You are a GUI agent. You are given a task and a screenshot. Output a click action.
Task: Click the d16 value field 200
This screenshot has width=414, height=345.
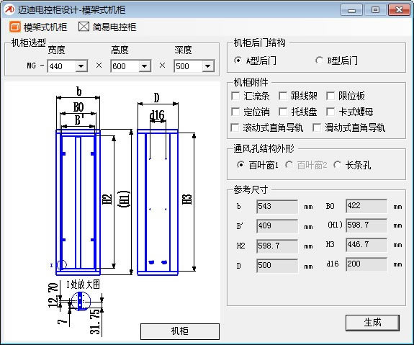click(366, 264)
